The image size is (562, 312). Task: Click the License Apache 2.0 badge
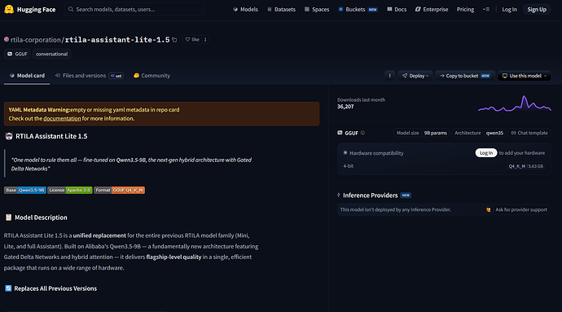click(70, 190)
